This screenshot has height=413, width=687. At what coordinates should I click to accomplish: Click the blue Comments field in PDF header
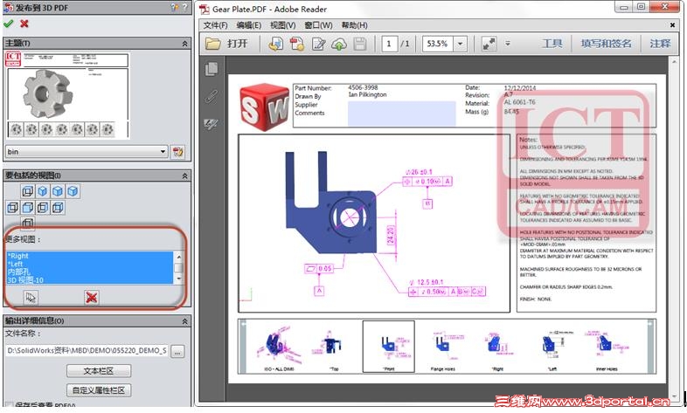pyautogui.click(x=402, y=114)
